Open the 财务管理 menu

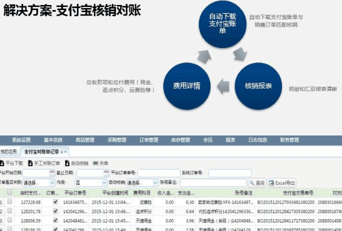click(289, 140)
